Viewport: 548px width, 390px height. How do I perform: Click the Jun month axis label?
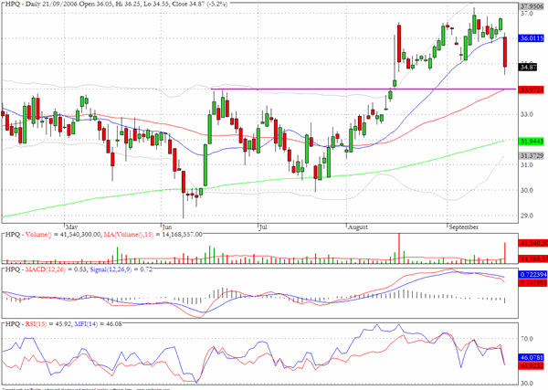(167, 227)
